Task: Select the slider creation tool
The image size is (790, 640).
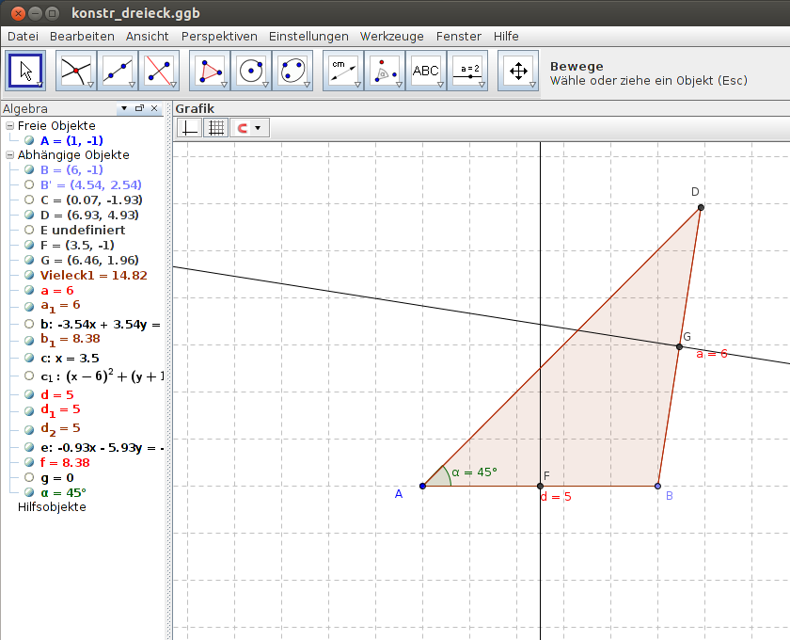Action: click(468, 70)
